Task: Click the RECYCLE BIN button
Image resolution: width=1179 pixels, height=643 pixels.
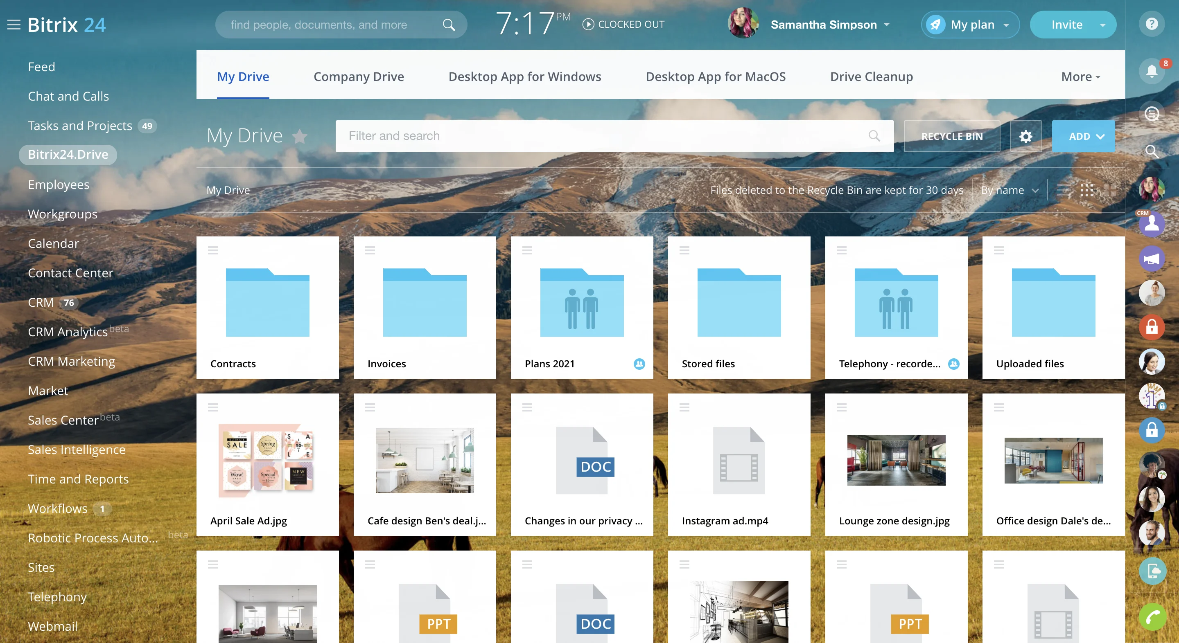Action: tap(951, 136)
